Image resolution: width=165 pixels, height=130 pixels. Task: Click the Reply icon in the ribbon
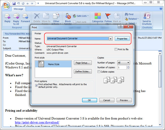pyautogui.click(x=7, y=16)
